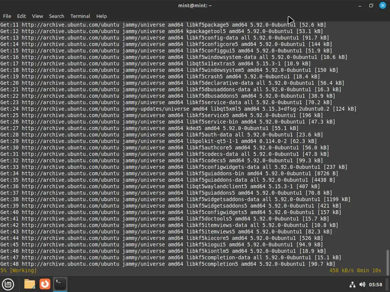This screenshot has height=292, width=390.
Task: Open the File menu
Action: point(7,16)
